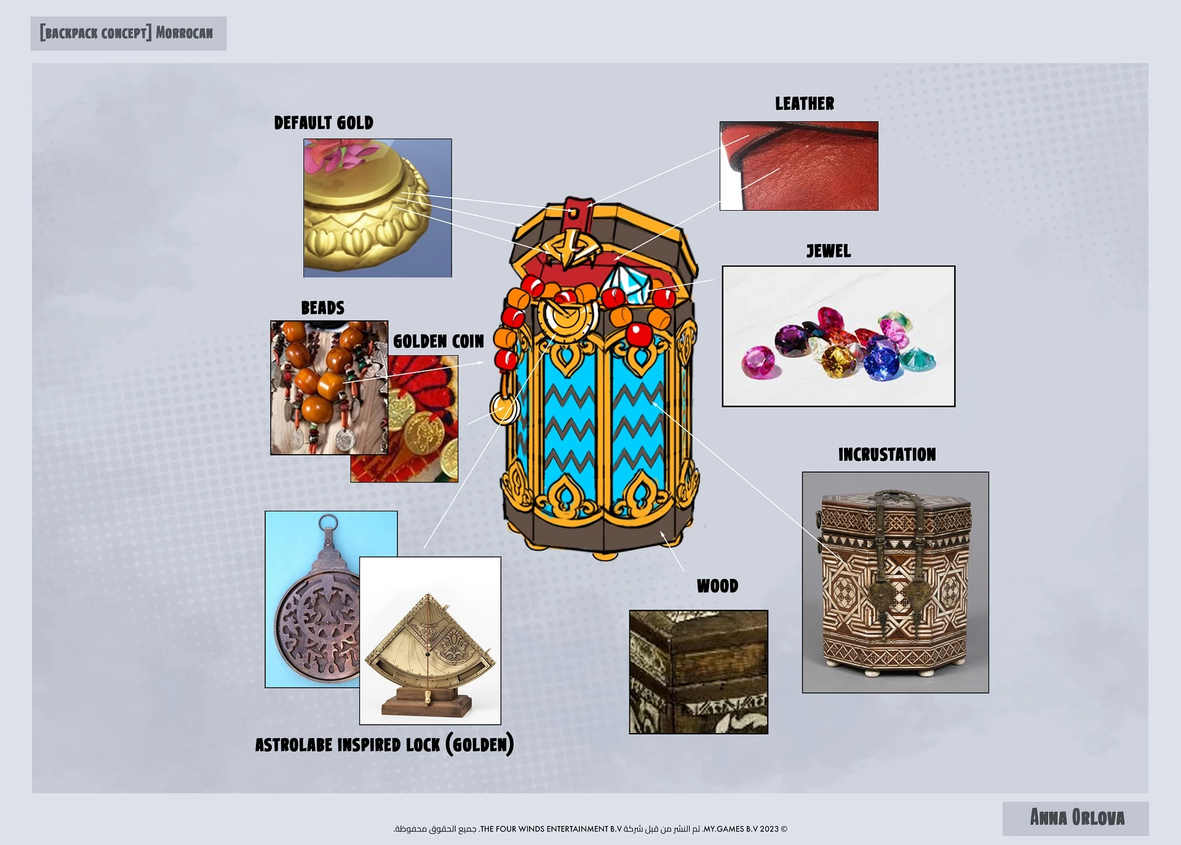
Task: Click the Anna Orlova author label
Action: click(1076, 818)
